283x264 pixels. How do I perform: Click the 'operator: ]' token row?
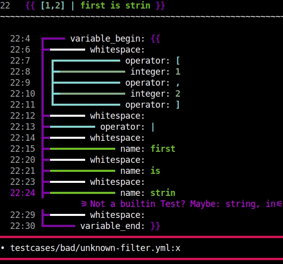(153, 105)
